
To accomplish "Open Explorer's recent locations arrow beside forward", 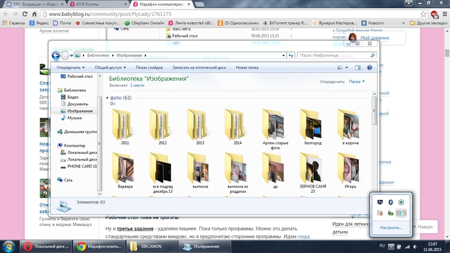I will tap(71, 56).
